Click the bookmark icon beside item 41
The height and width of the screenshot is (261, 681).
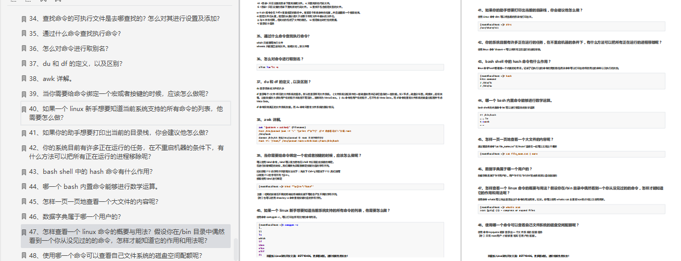point(24,132)
